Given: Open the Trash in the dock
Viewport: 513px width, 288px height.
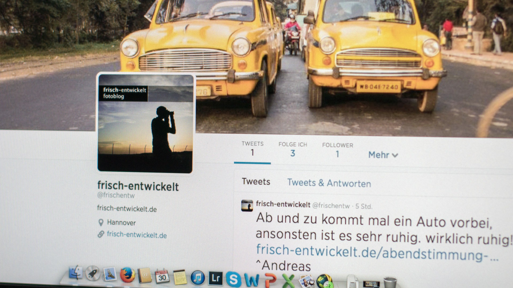Looking at the screenshot, I should pos(390,283).
